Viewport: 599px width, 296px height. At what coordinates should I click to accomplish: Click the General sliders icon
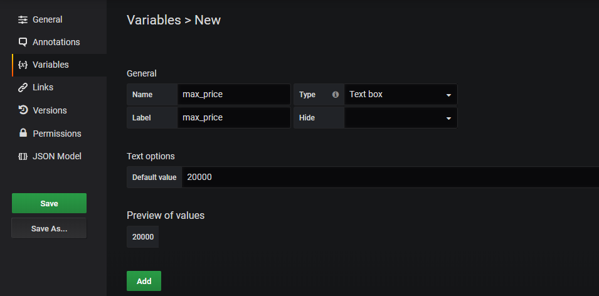[23, 19]
